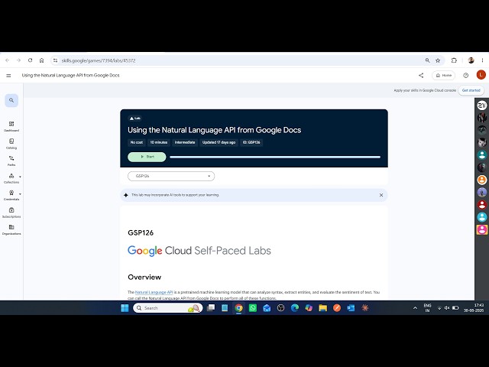The width and height of the screenshot is (489, 367).
Task: Click the 'ID: GSP126' tag
Action: [251, 142]
